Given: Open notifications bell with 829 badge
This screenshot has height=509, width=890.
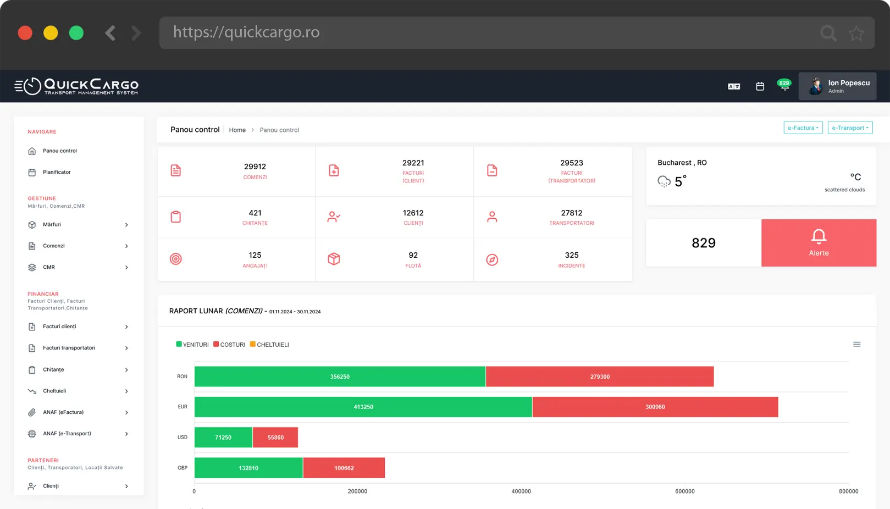Looking at the screenshot, I should (784, 86).
